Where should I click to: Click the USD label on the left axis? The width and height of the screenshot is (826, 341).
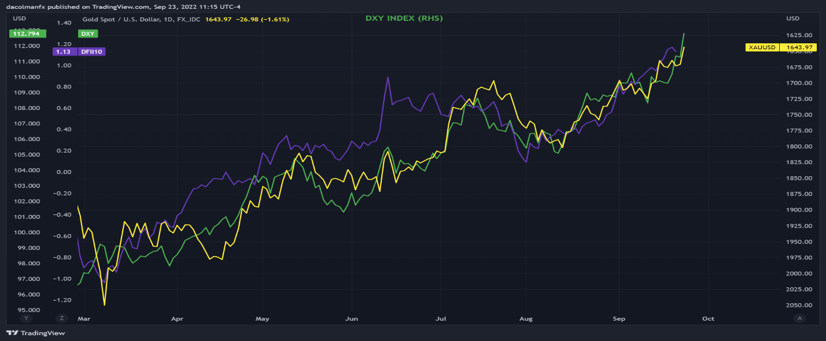tap(19, 18)
